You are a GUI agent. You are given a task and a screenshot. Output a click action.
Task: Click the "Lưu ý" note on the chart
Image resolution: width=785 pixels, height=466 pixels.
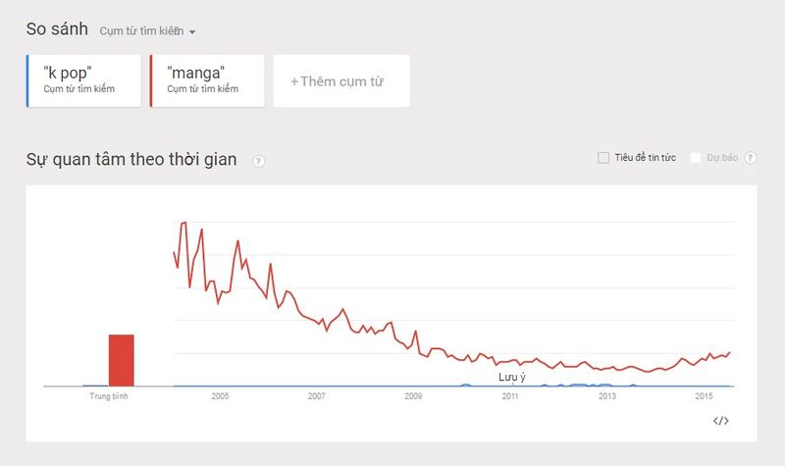click(x=512, y=377)
